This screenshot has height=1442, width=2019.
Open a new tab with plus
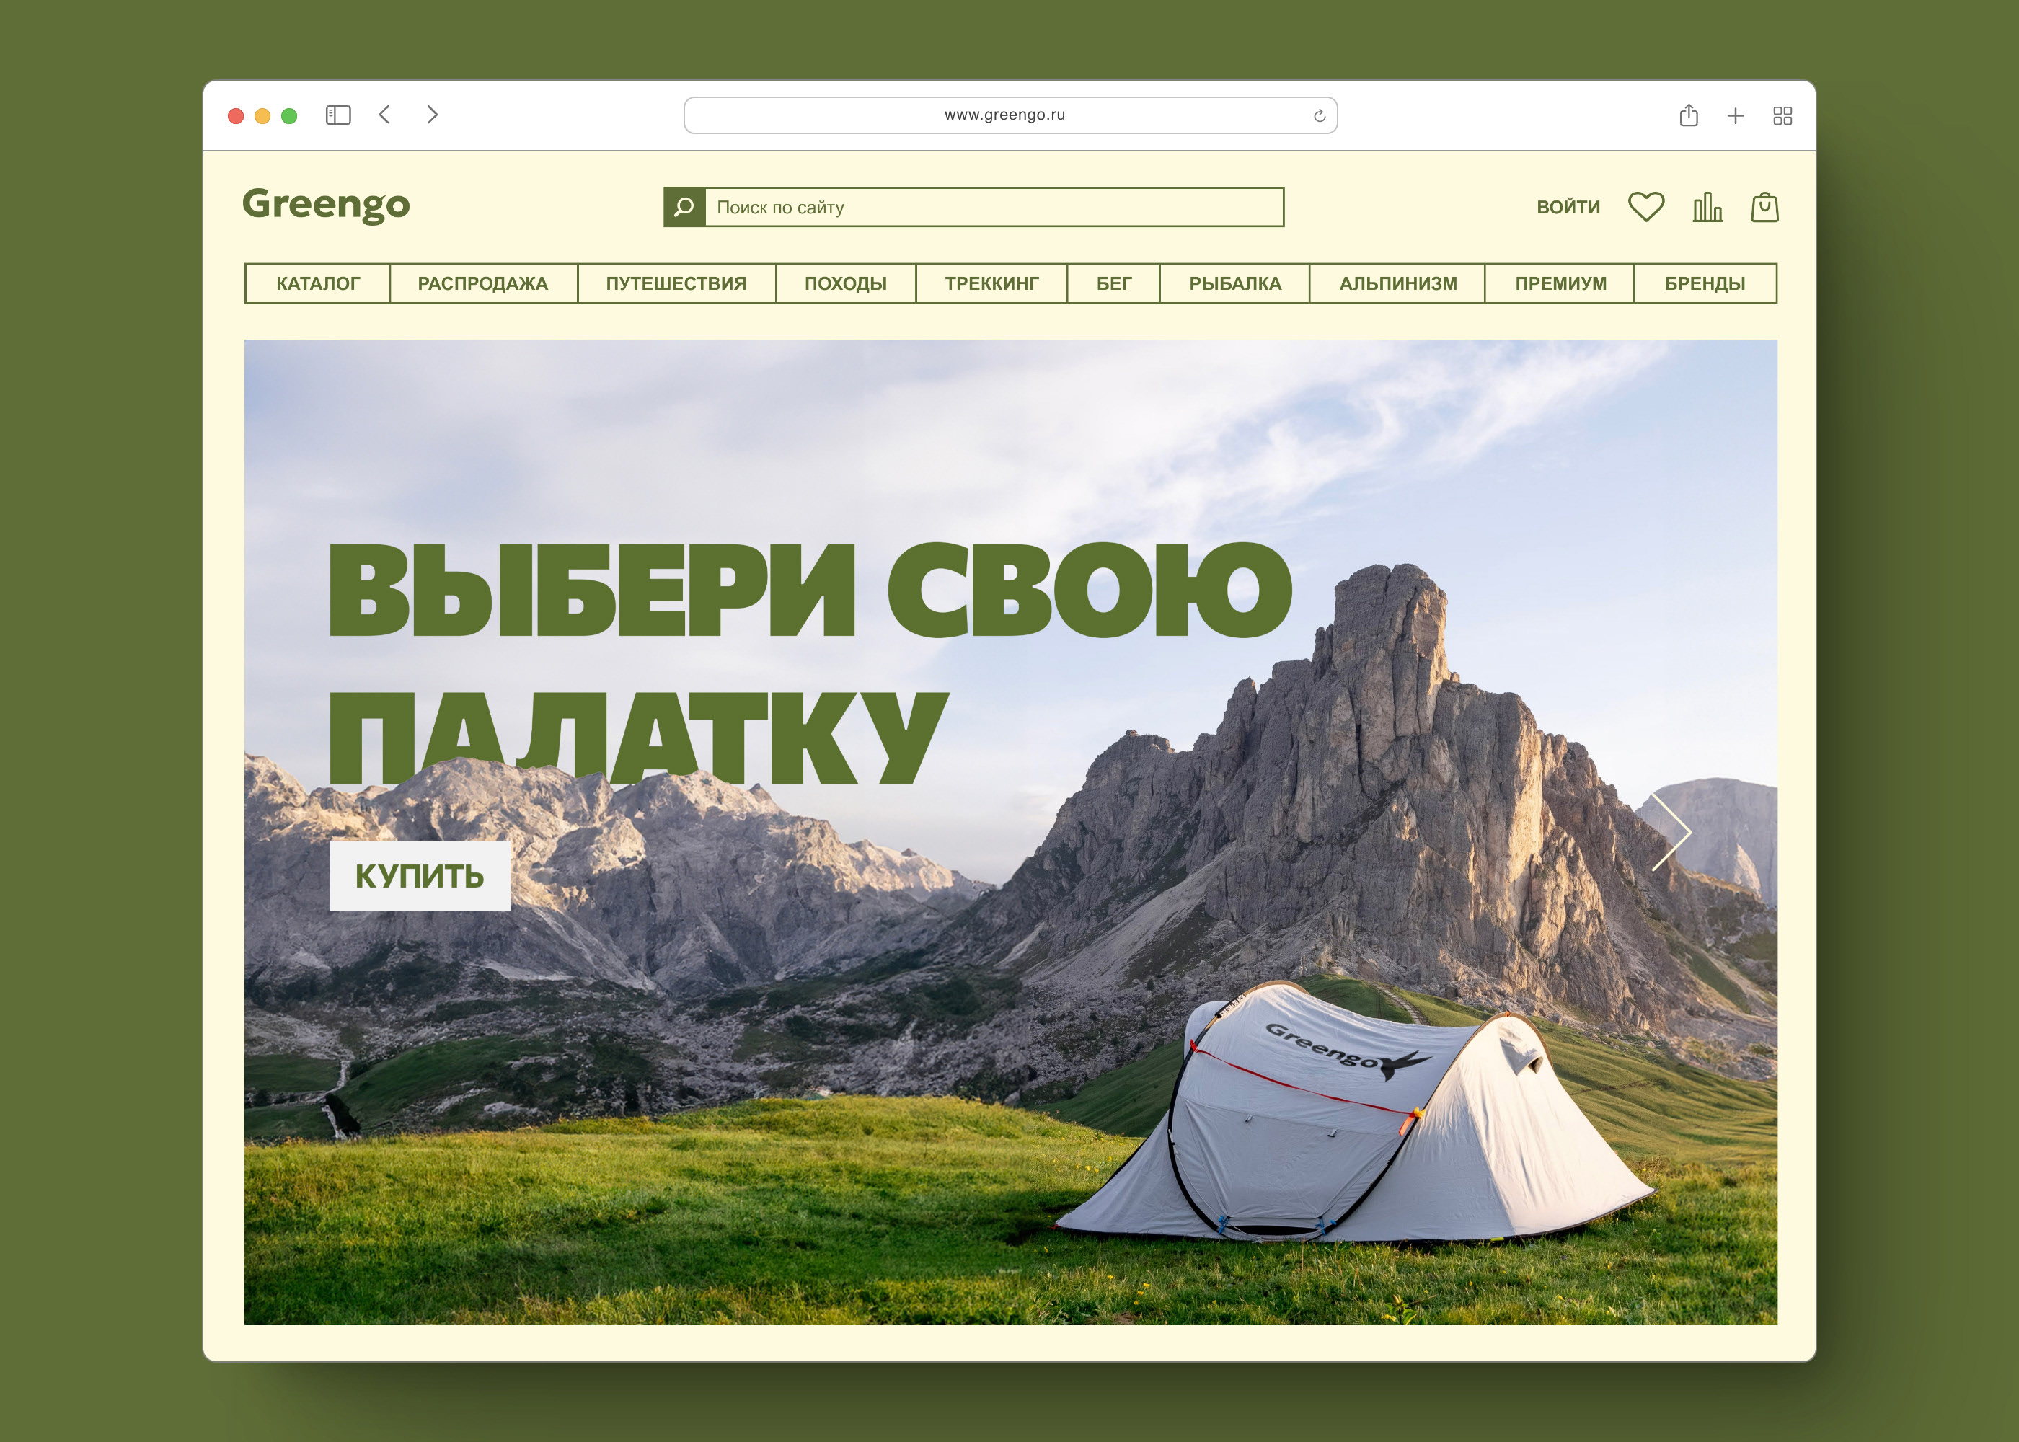(1735, 115)
